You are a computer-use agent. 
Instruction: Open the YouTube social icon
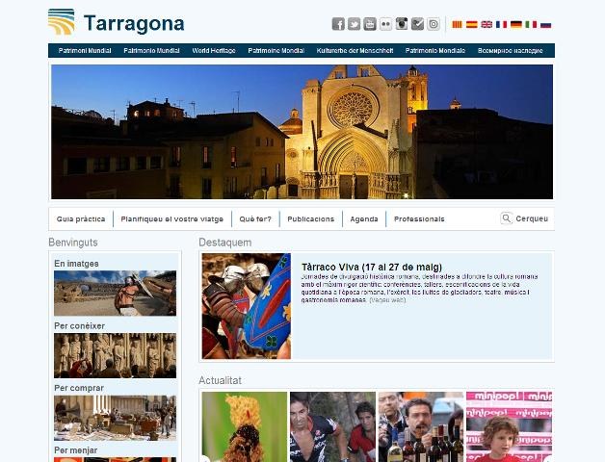tap(370, 24)
